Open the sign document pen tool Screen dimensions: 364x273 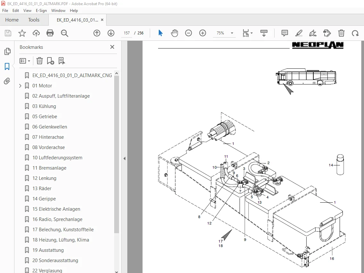[313, 33]
